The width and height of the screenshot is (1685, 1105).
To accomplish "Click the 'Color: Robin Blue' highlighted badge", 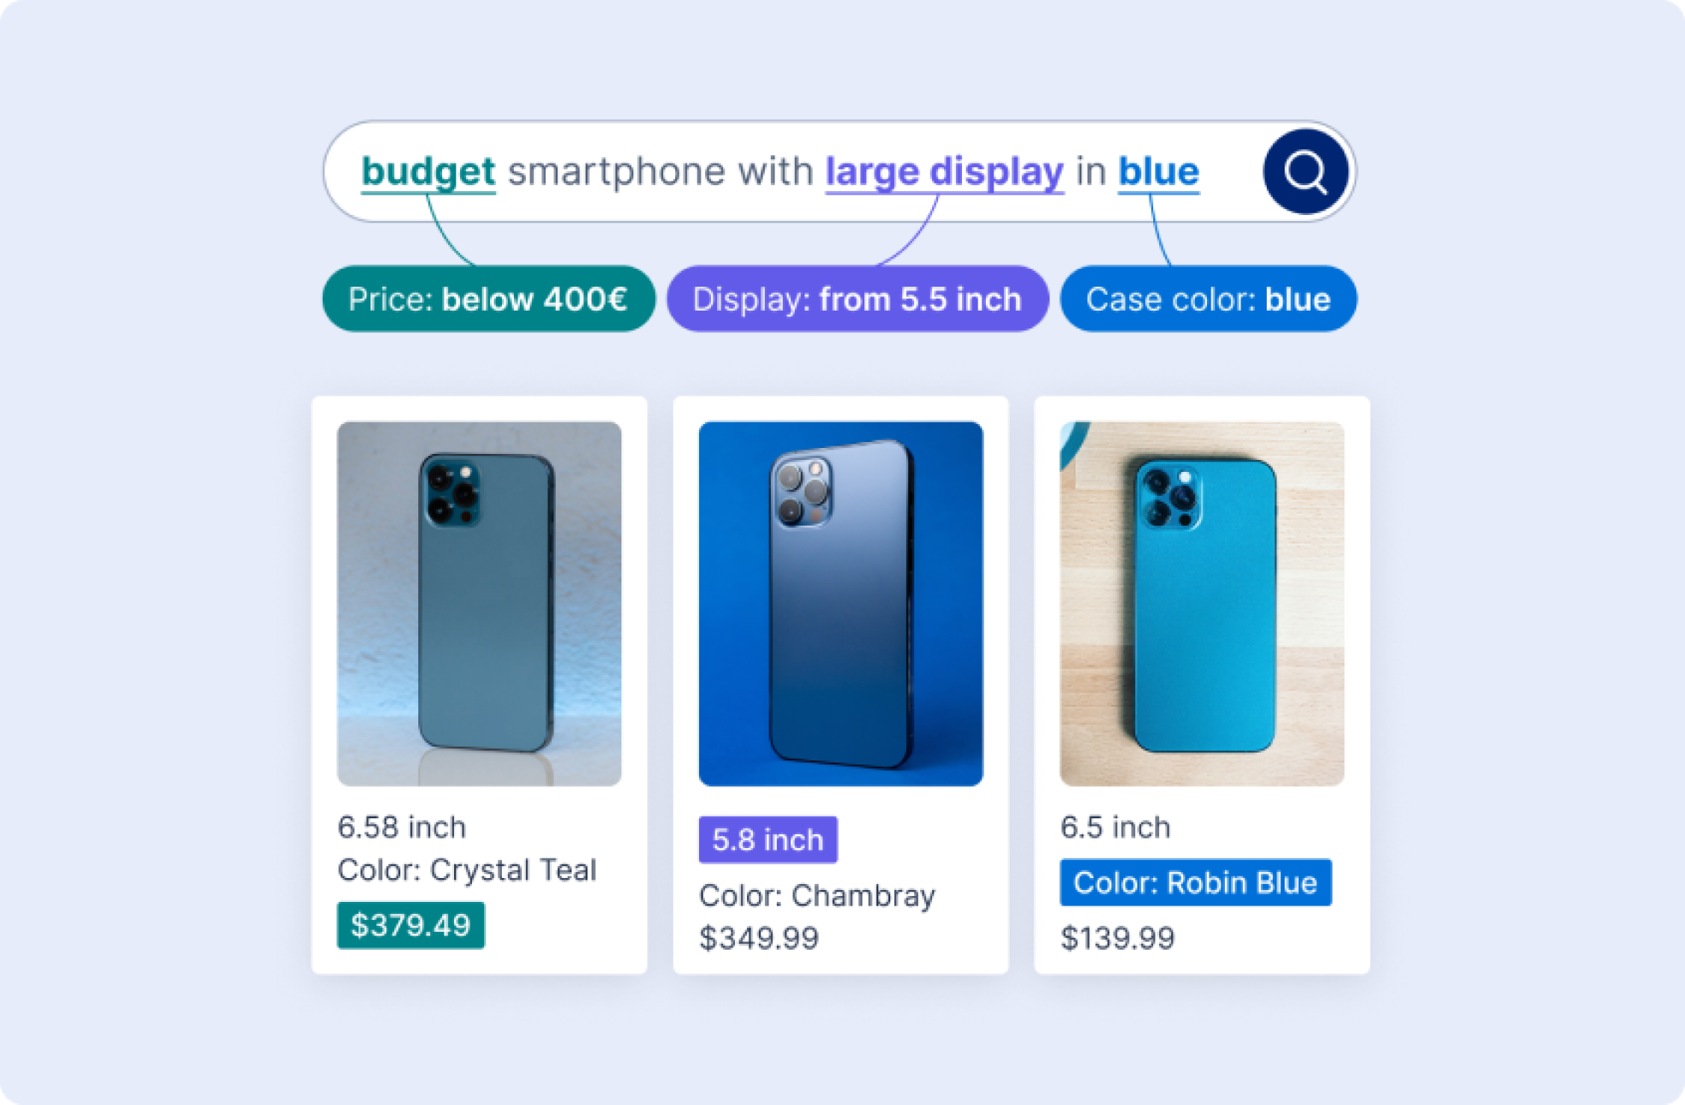I will point(1196,882).
